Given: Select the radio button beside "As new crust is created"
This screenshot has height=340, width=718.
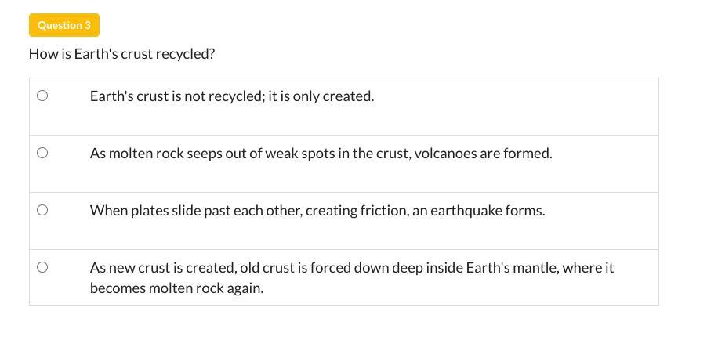Looking at the screenshot, I should click(x=42, y=267).
